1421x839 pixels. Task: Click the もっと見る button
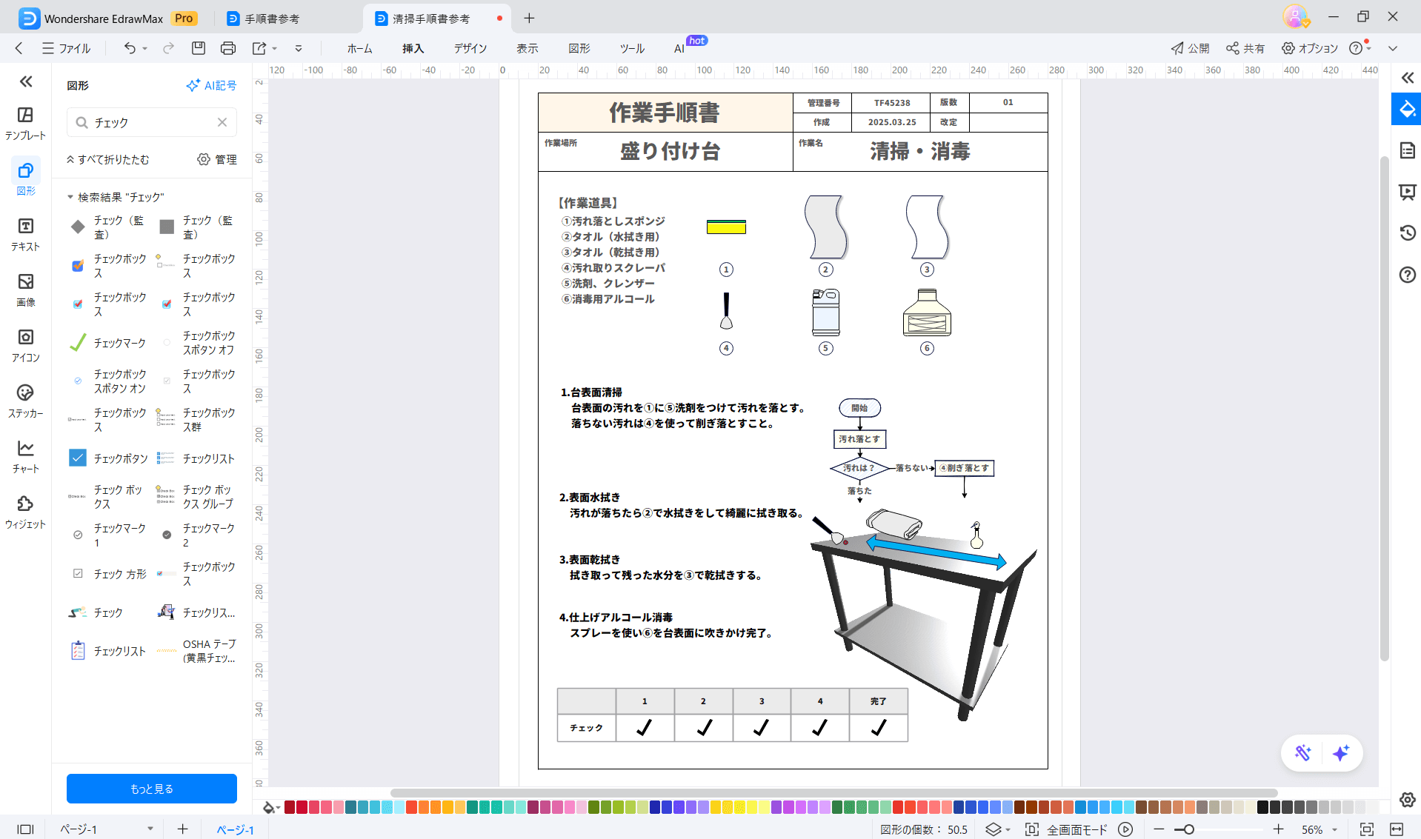click(x=152, y=789)
